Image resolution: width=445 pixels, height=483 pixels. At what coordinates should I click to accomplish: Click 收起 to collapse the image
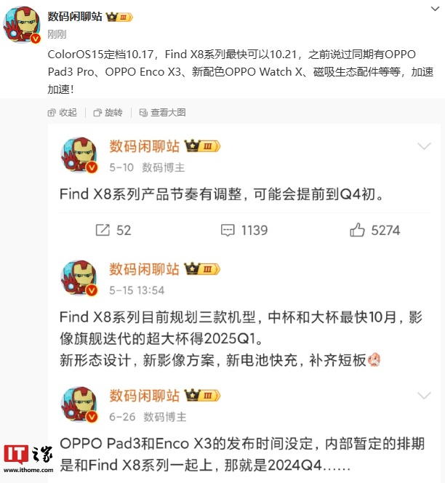click(63, 113)
